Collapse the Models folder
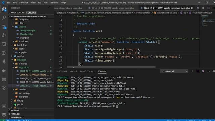This screenshot has height=121, width=215. pyautogui.click(x=22, y=27)
